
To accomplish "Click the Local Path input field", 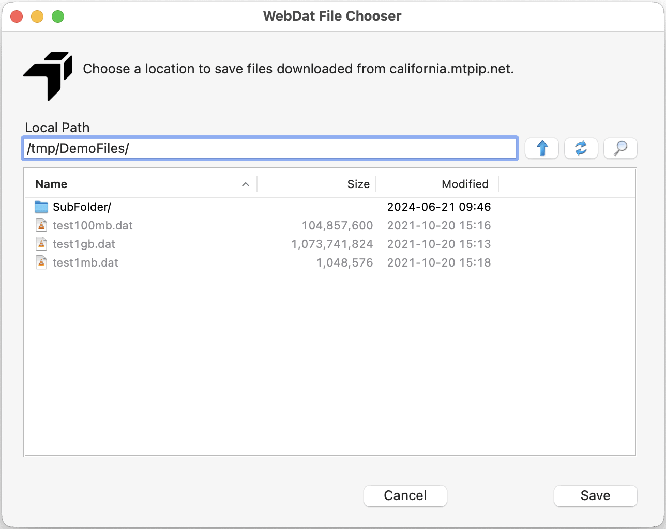I will pyautogui.click(x=270, y=149).
